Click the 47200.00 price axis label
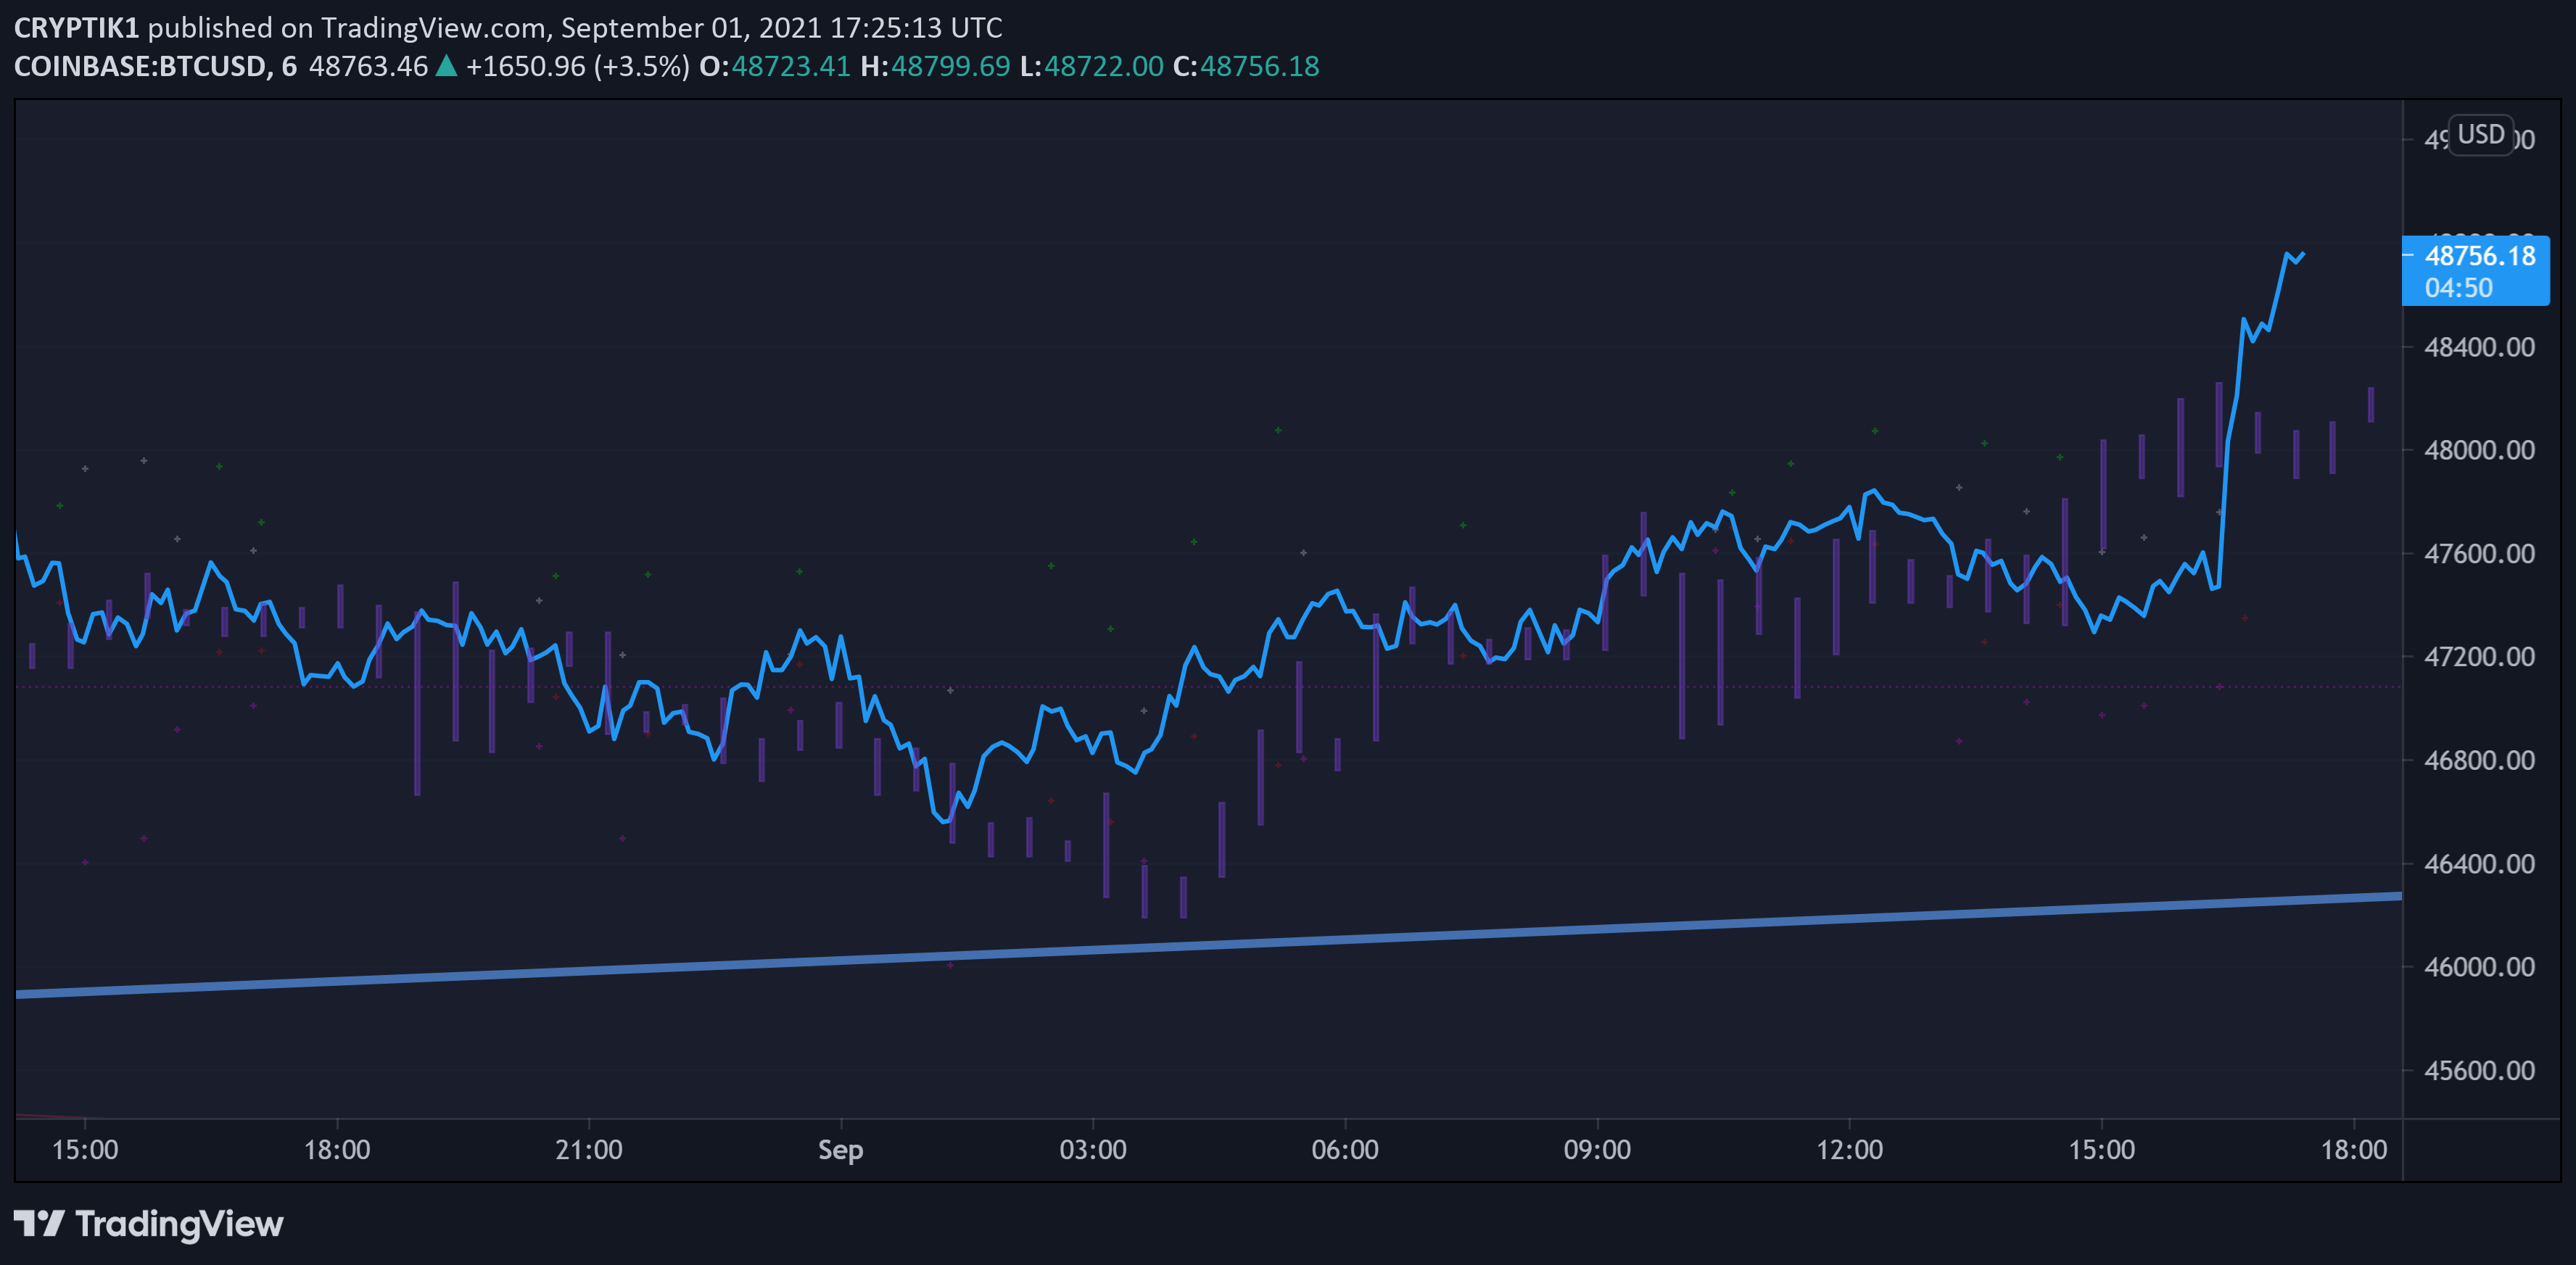The width and height of the screenshot is (2576, 1265). [2479, 658]
